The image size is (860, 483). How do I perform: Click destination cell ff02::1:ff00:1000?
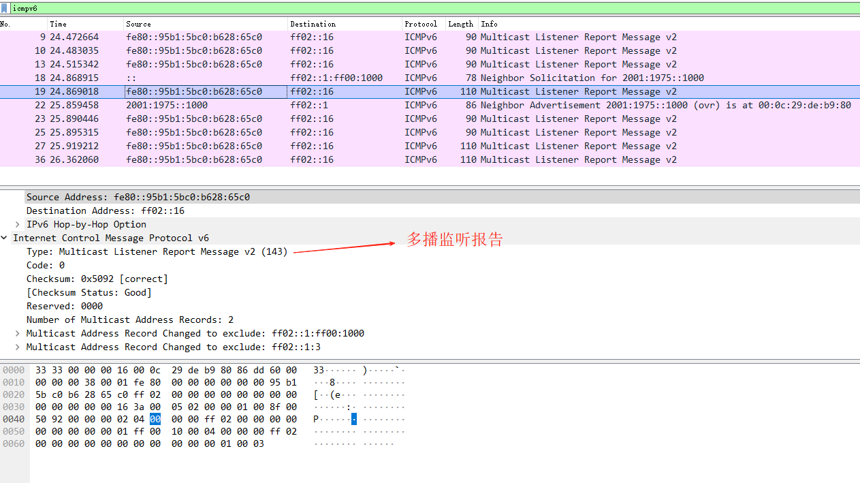[x=336, y=78]
